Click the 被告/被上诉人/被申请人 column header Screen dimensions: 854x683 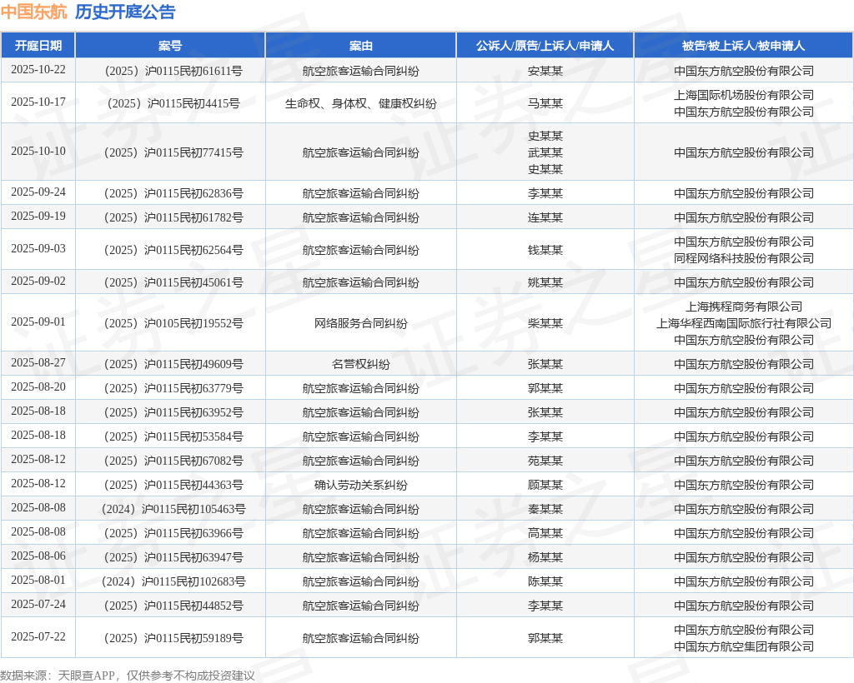743,46
